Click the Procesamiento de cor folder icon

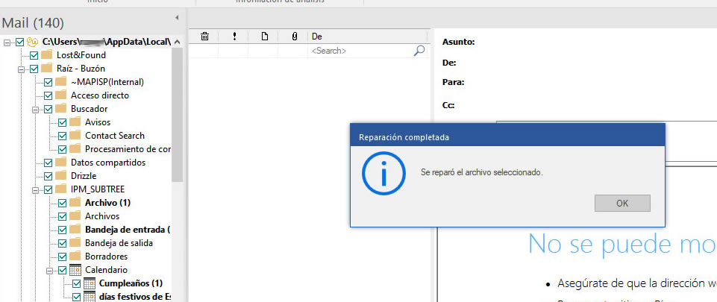point(75,149)
